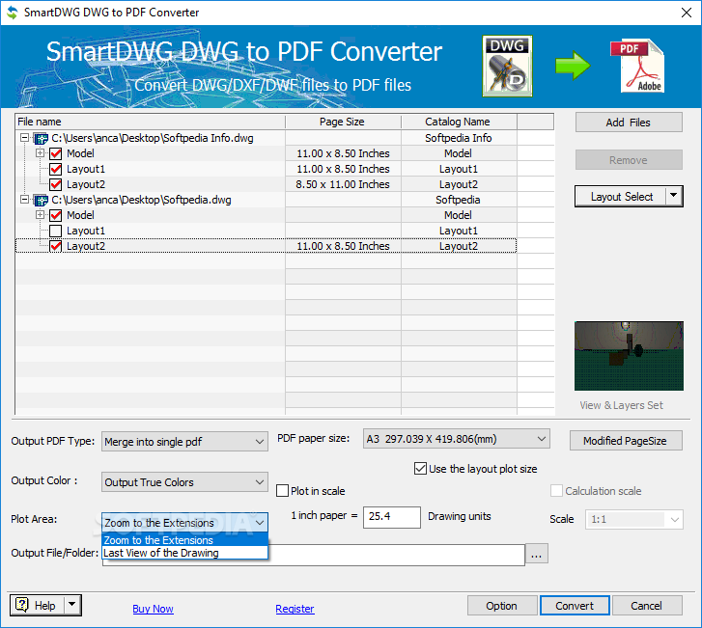
Task: Open the Output Color dropdown
Action: click(259, 482)
